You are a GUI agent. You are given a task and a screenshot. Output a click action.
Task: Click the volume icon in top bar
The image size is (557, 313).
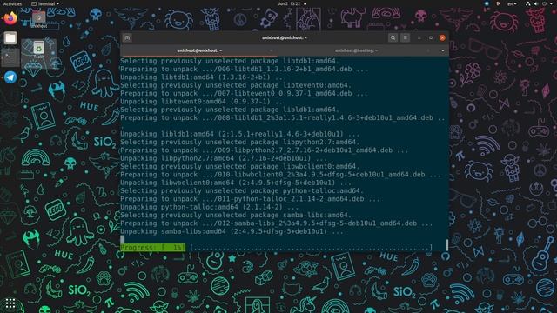536,3
